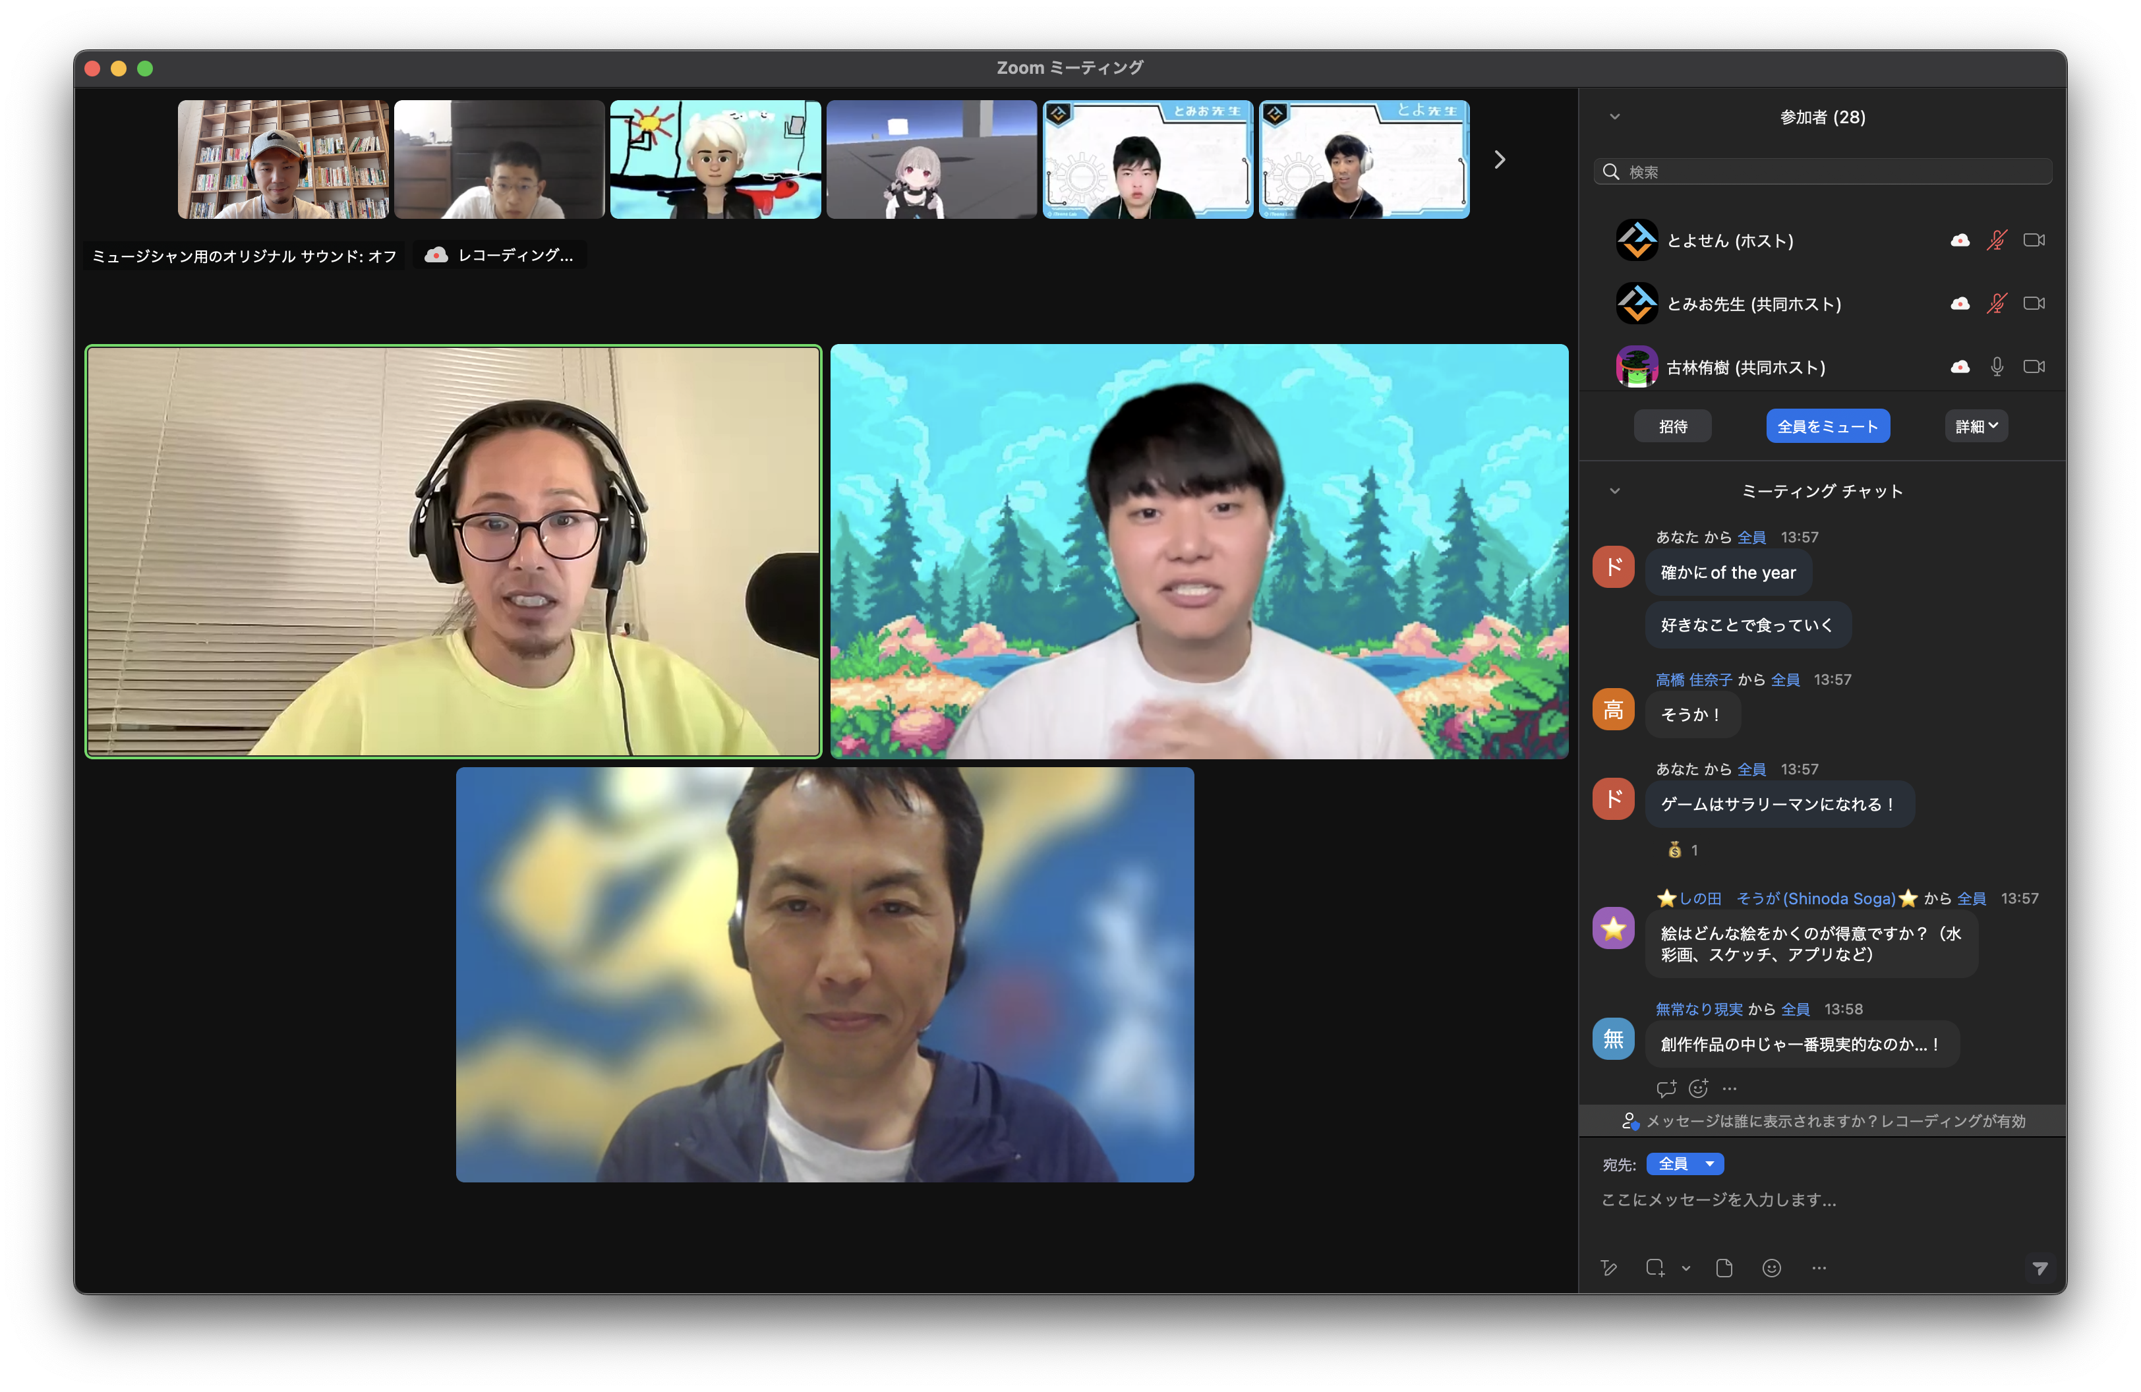Click the chat formatting pen icon
This screenshot has width=2141, height=1392.
click(x=1608, y=1268)
